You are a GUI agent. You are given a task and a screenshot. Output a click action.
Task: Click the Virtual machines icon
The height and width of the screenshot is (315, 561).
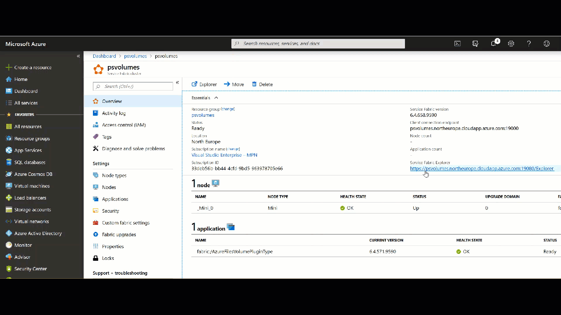[9, 186]
